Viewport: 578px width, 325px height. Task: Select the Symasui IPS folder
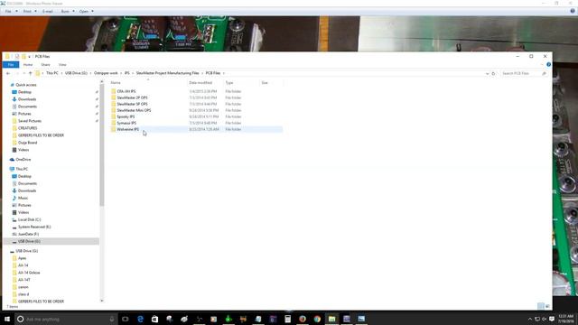coord(126,123)
